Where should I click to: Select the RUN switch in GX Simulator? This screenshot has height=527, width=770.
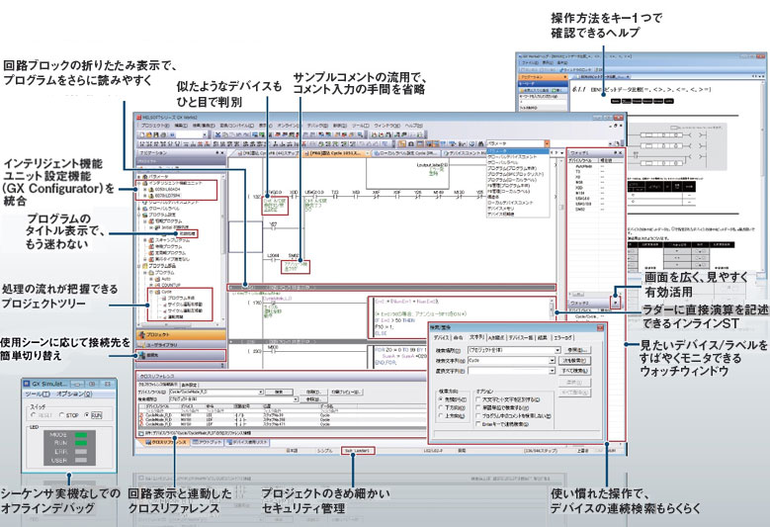[86, 413]
